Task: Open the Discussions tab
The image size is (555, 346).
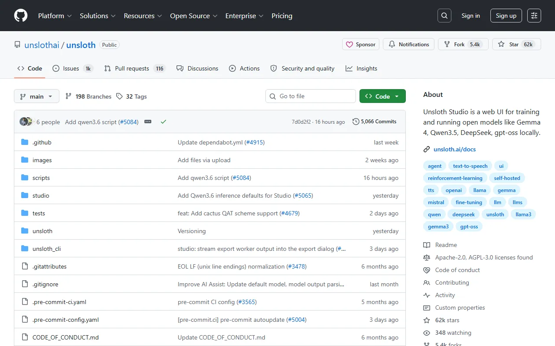Action: (x=197, y=68)
